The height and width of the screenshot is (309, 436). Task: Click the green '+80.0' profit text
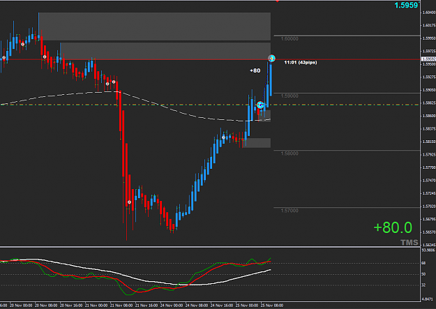(393, 227)
